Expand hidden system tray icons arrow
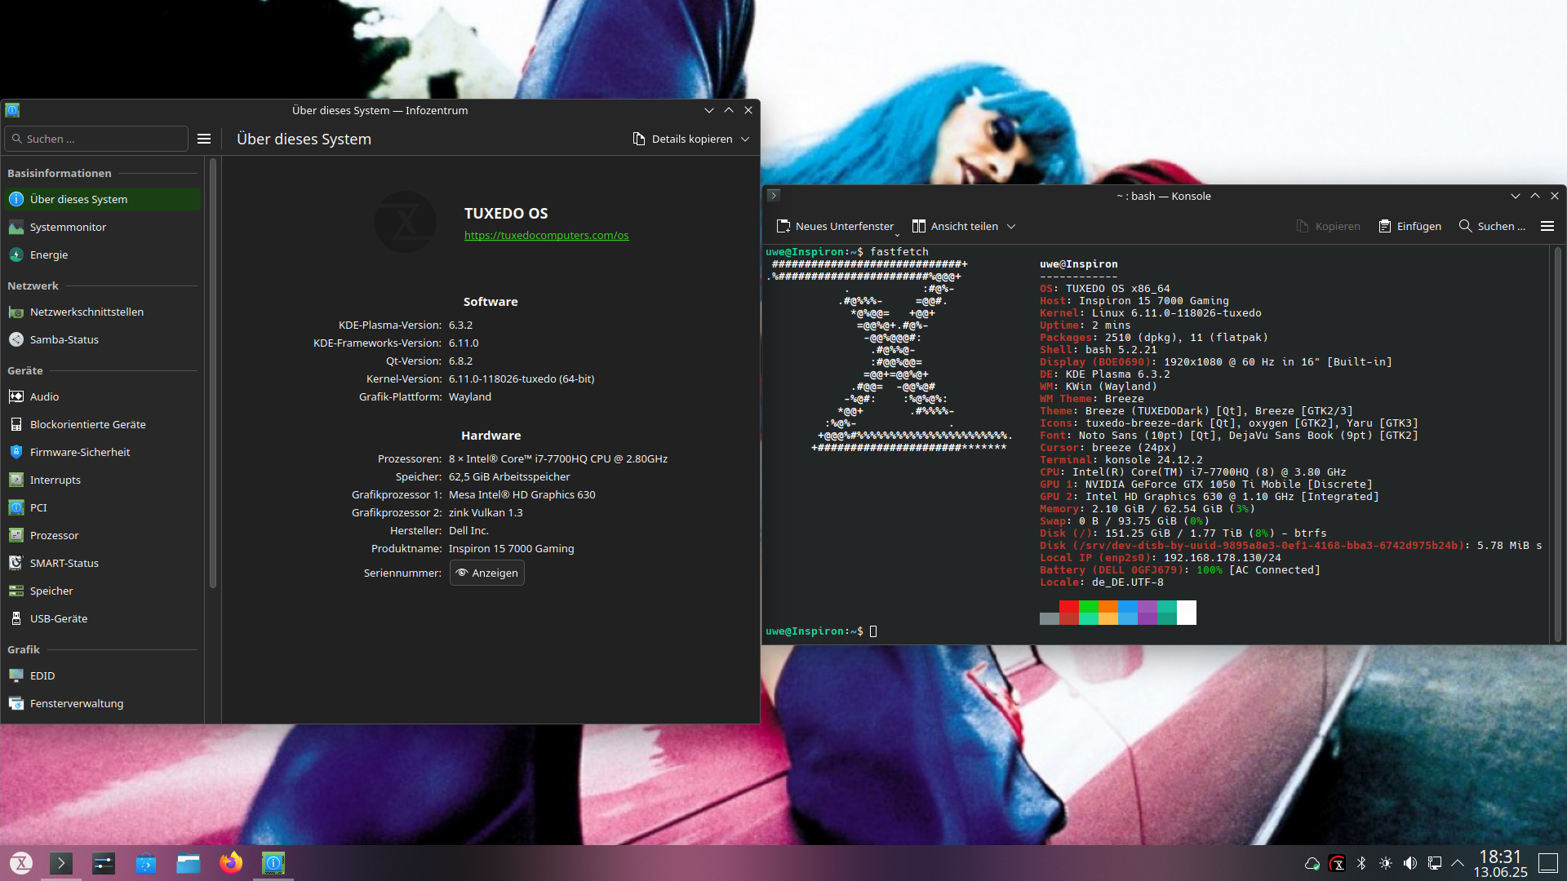This screenshot has width=1567, height=881. point(1458,863)
